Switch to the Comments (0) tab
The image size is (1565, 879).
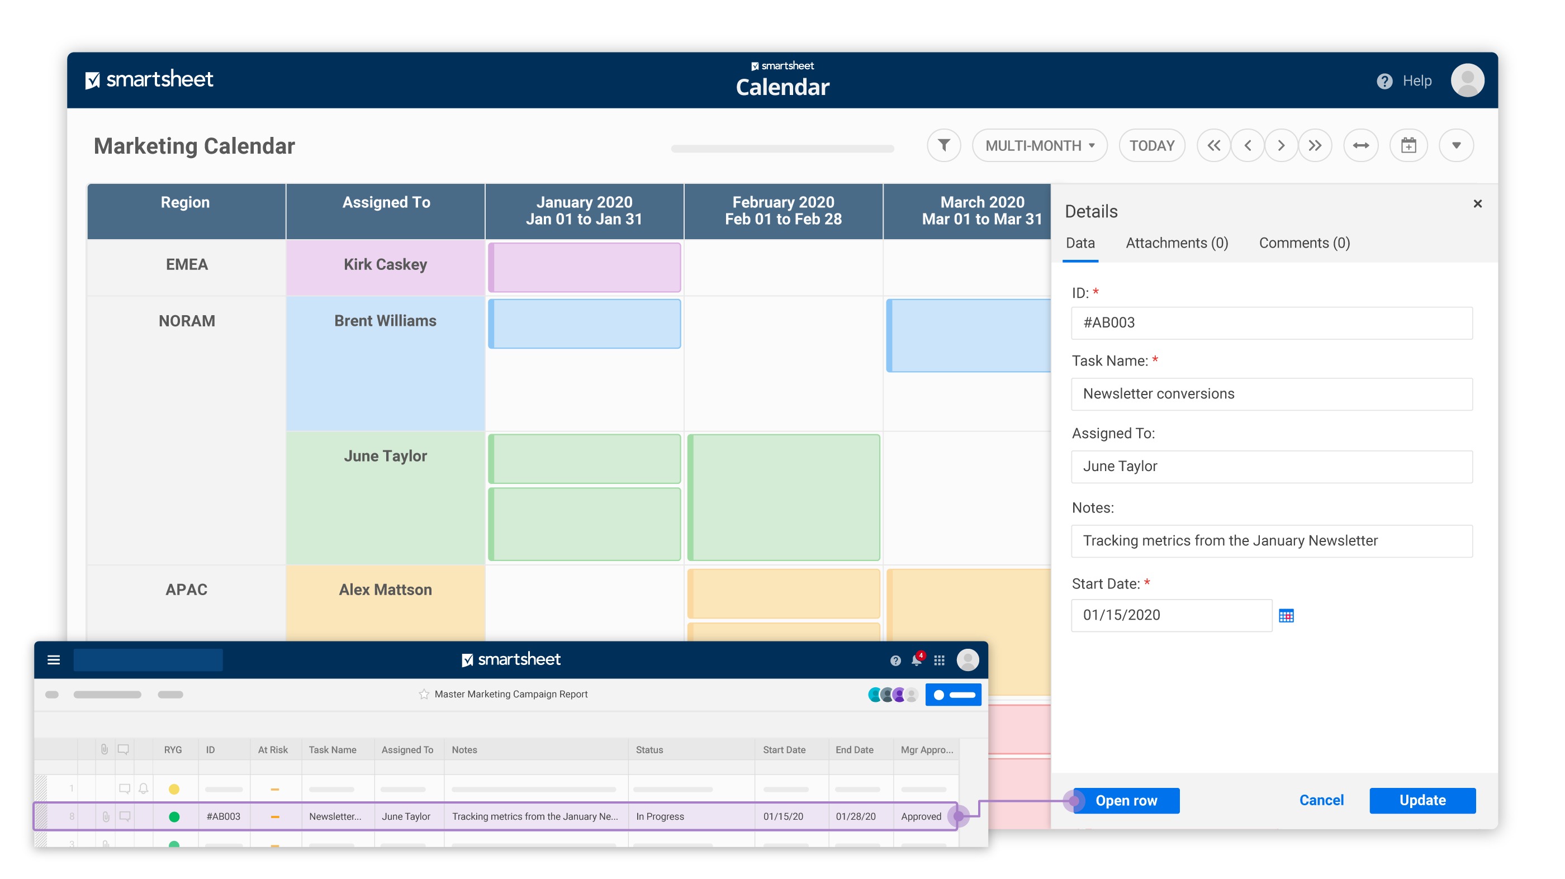click(1305, 243)
